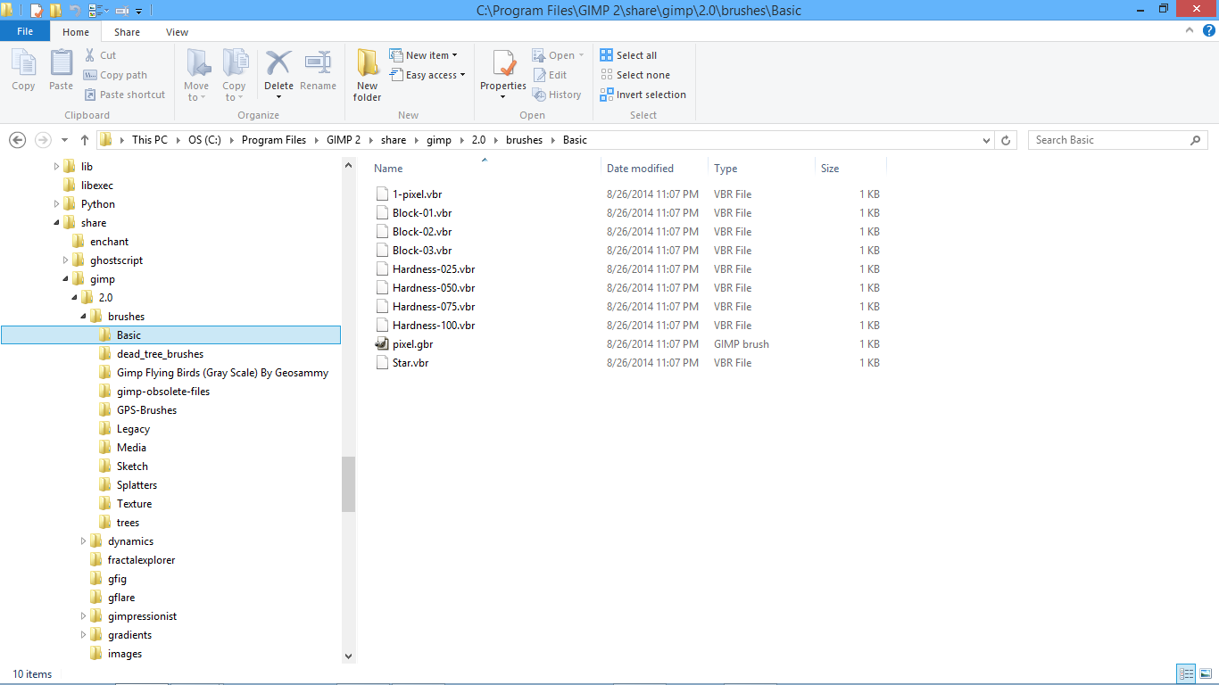The height and width of the screenshot is (685, 1219).
Task: Sort by the Date modified column
Action: pos(655,169)
